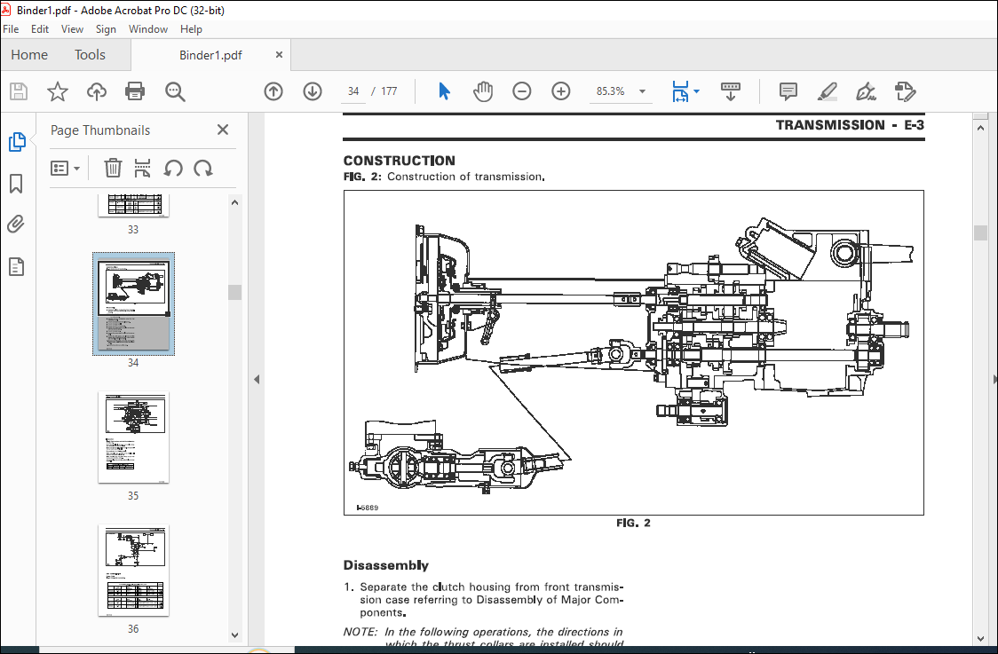Screen dimensions: 998x654
Task: Select page 36 thumbnail
Action: pos(134,571)
